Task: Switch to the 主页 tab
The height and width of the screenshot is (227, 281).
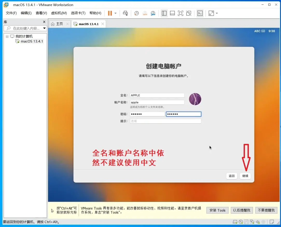Action: coord(59,24)
